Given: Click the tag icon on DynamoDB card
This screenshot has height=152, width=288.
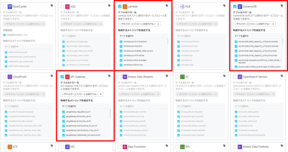Looking at the screenshot, I should click(282, 6).
